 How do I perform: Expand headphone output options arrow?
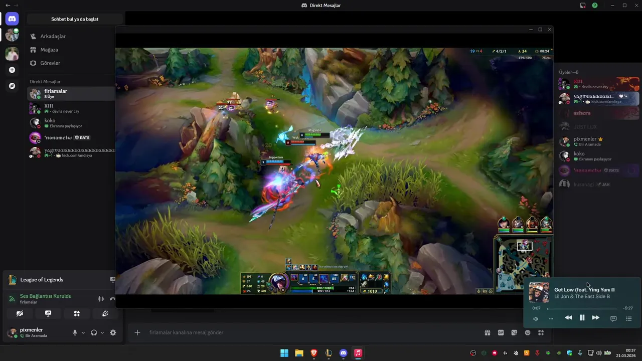pyautogui.click(x=102, y=332)
